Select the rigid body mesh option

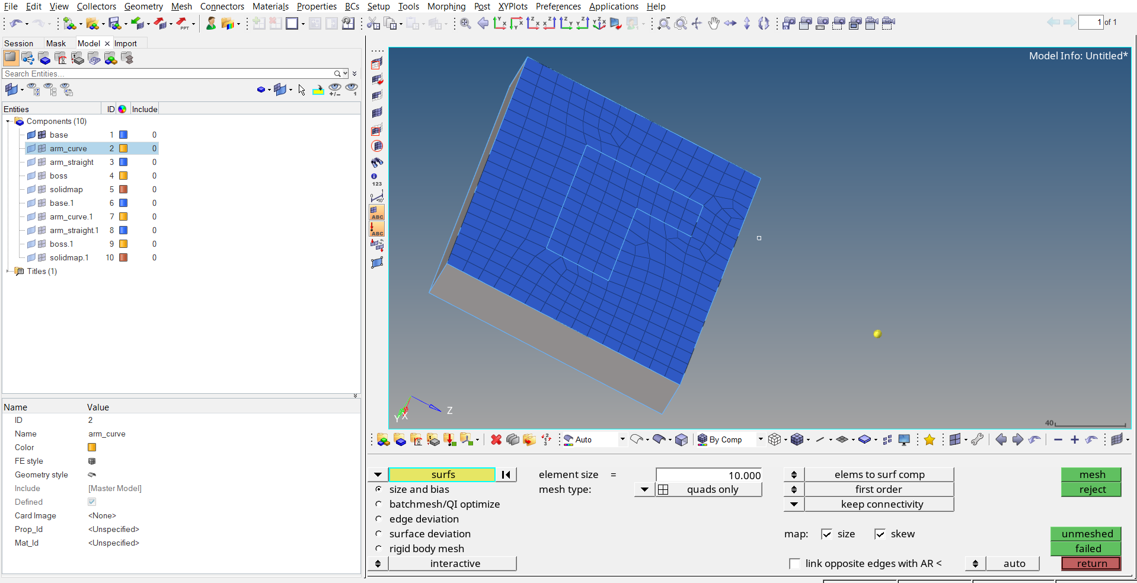click(378, 549)
